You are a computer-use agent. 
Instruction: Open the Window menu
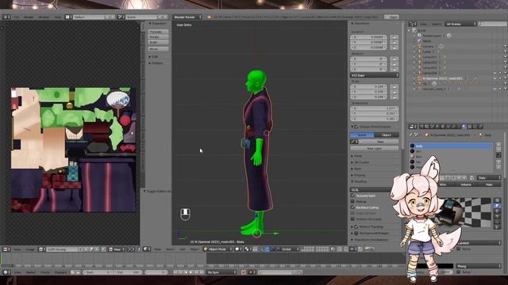pos(44,17)
